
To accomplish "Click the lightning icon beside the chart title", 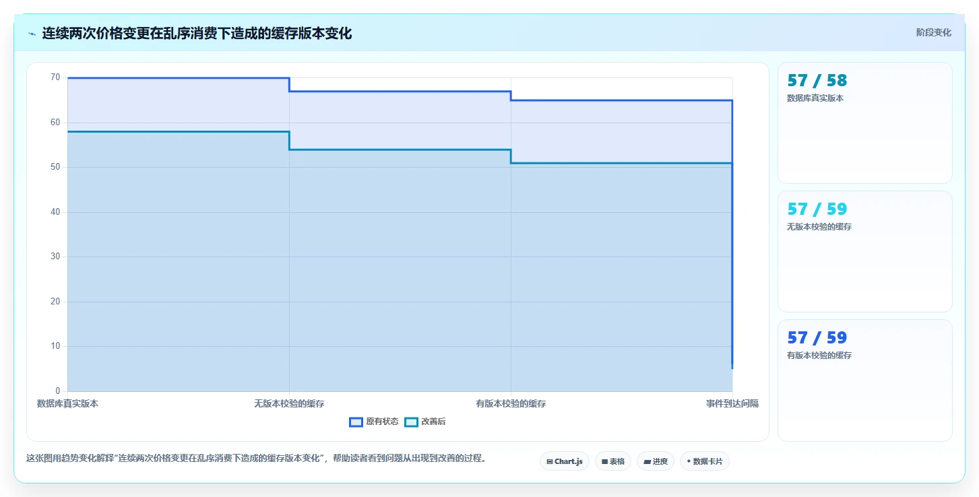I will [32, 33].
